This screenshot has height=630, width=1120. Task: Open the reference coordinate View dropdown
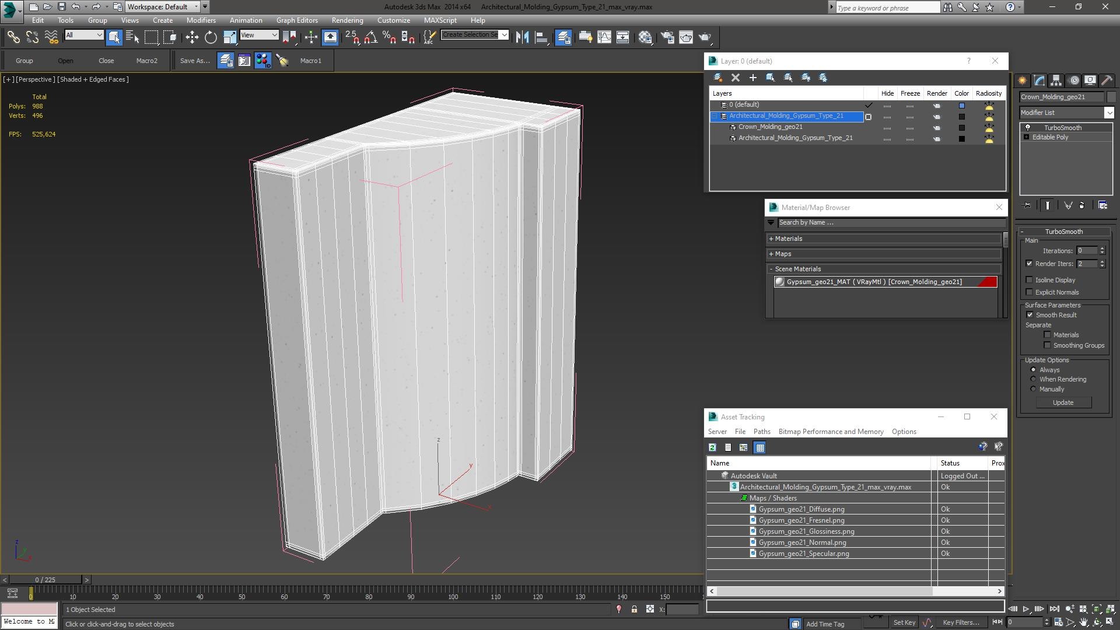[x=259, y=35]
